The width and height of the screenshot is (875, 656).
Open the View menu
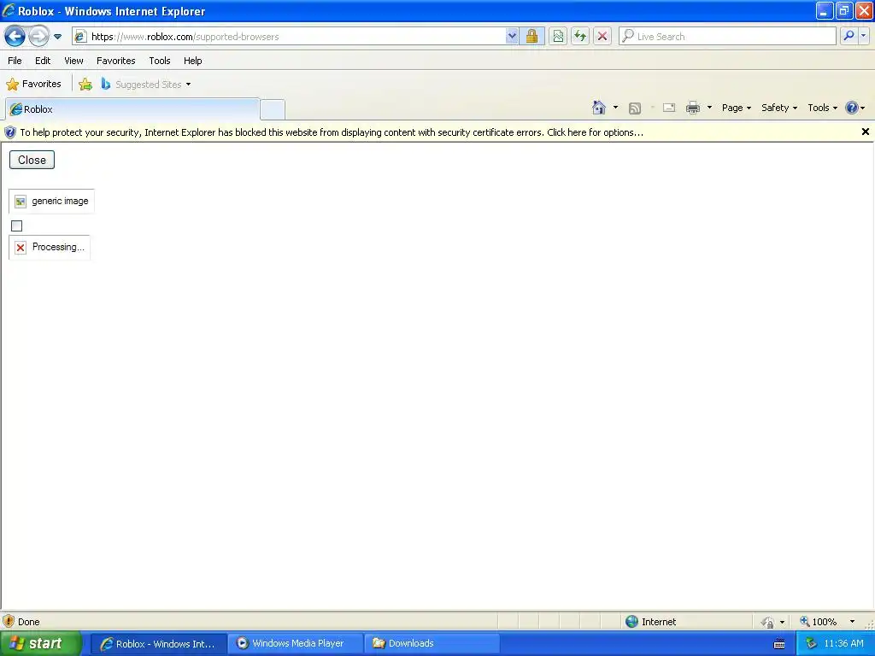click(x=73, y=61)
